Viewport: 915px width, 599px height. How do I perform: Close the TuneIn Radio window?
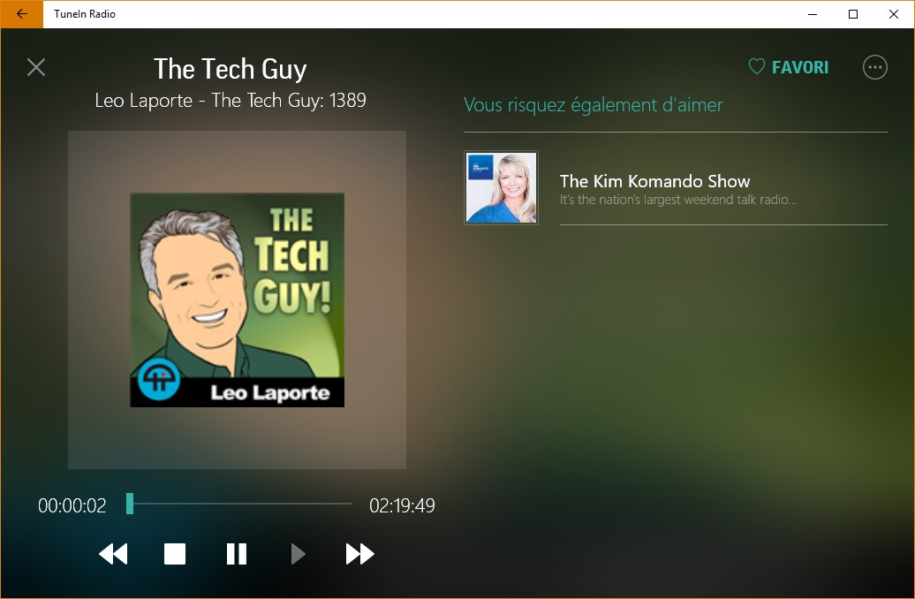tap(894, 14)
